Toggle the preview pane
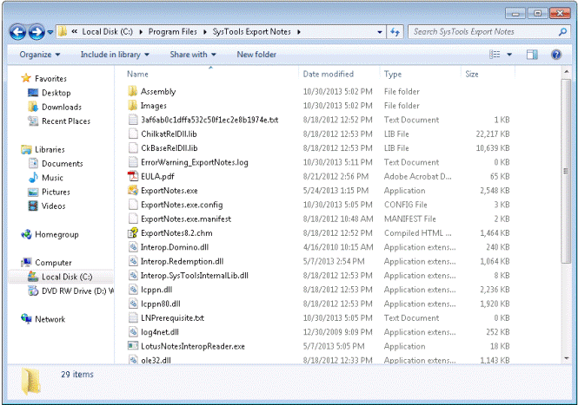The width and height of the screenshot is (578, 405). point(532,55)
